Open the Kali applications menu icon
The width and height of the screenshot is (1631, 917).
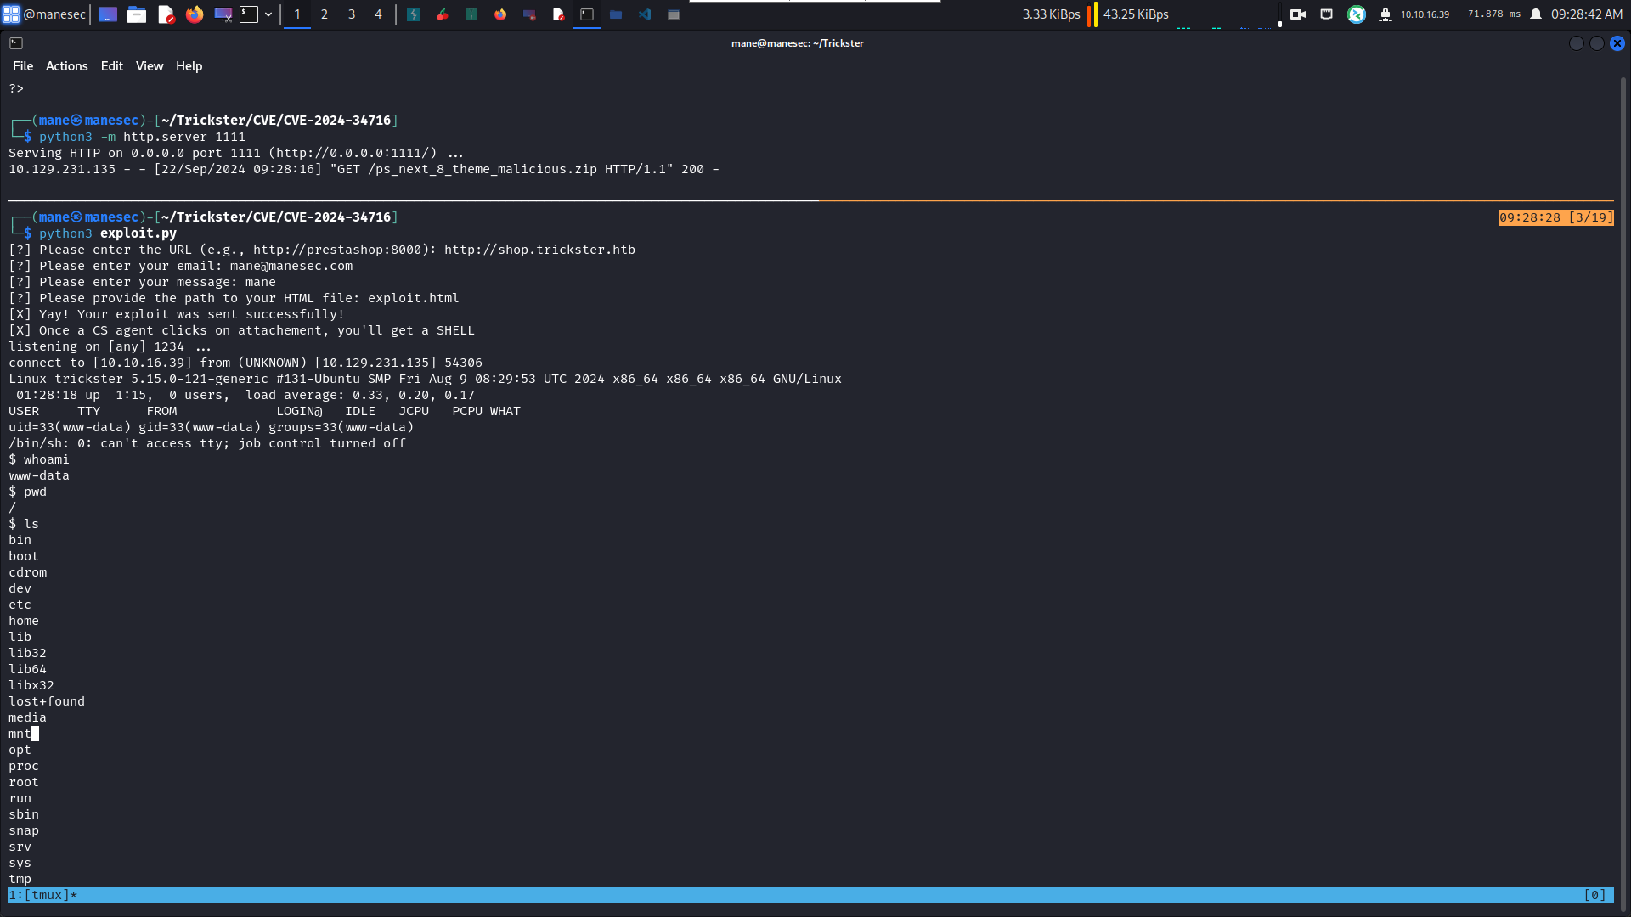pos(11,14)
